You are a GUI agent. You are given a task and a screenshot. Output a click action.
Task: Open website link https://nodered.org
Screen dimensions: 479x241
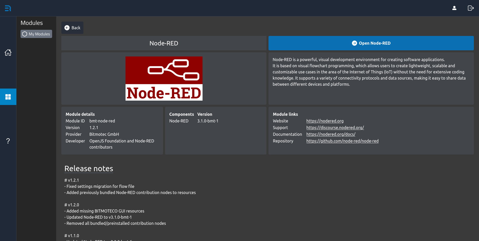click(325, 121)
